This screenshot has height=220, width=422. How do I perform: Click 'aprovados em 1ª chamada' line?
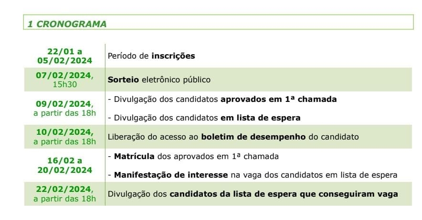(222, 99)
